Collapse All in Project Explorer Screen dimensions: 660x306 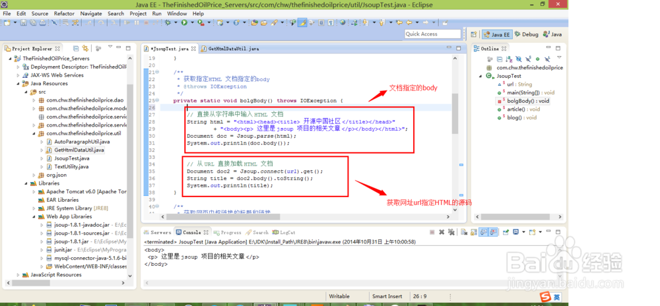(76, 48)
